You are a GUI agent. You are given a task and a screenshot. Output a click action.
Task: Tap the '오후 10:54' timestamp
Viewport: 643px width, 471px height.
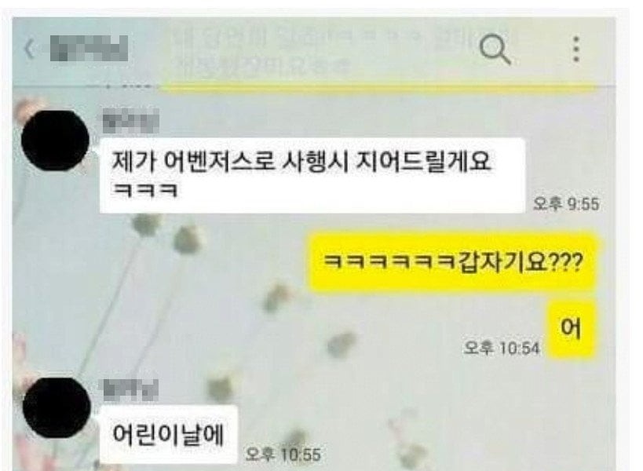[502, 348]
